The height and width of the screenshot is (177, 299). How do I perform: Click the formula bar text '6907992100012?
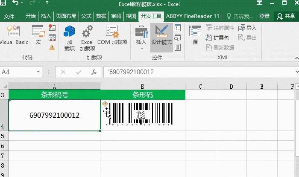131,72
